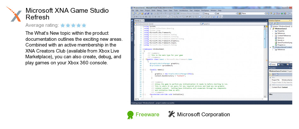The image size is (299, 129).
Task: Click the Alphabetical sort icon in Properties panel
Action: pyautogui.click(x=273, y=75)
